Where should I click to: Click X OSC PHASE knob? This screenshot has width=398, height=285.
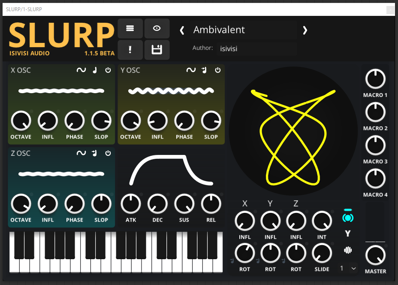(x=75, y=121)
